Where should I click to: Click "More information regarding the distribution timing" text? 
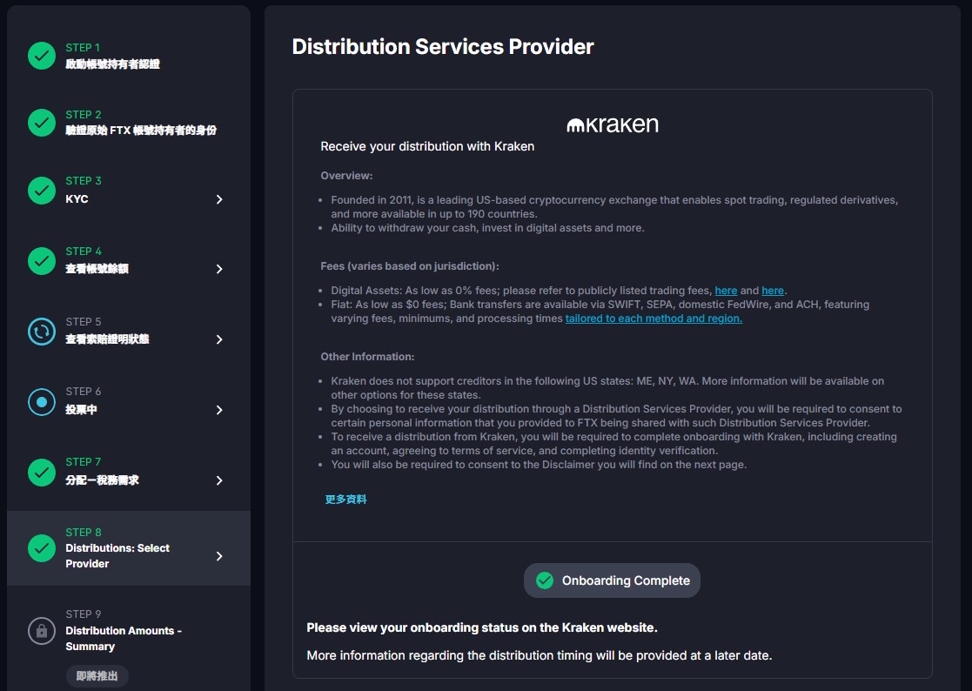click(x=540, y=655)
